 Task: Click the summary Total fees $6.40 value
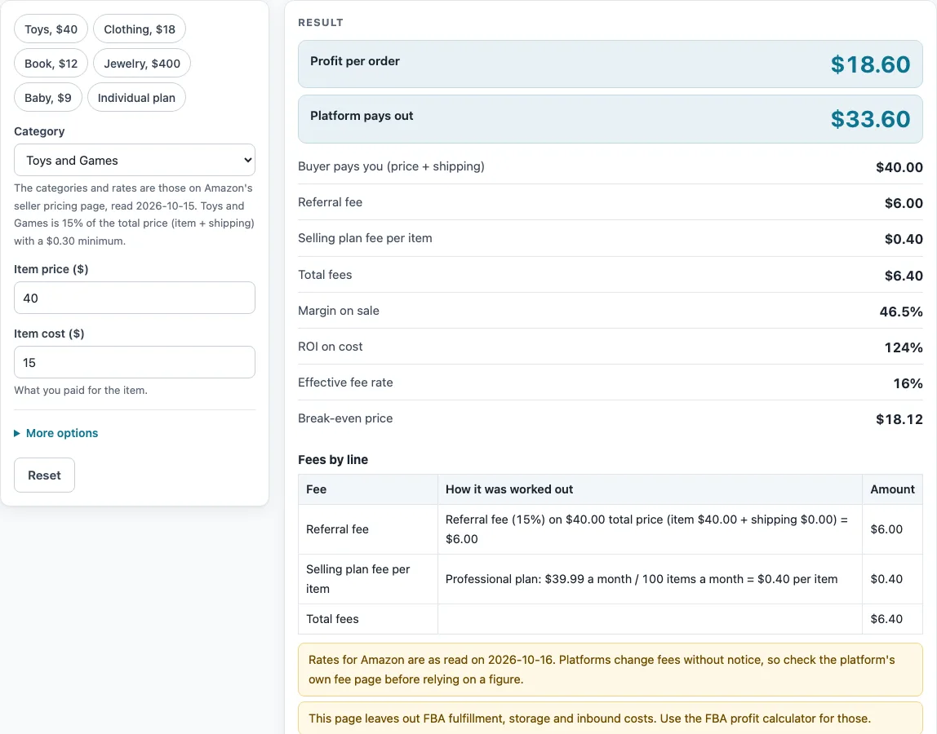coord(904,276)
